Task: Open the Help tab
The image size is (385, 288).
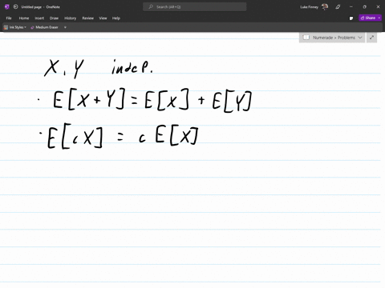Action: pos(116,18)
